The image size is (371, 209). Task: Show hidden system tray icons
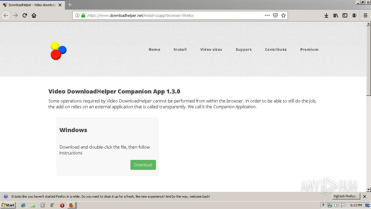click(323, 205)
